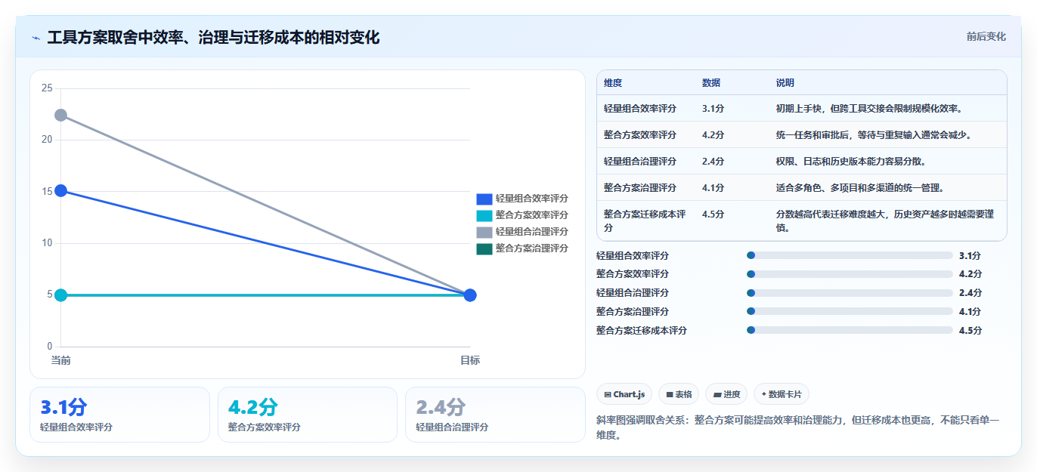Click description 权限、日志和历史版本能力容易分散。

tap(851, 162)
